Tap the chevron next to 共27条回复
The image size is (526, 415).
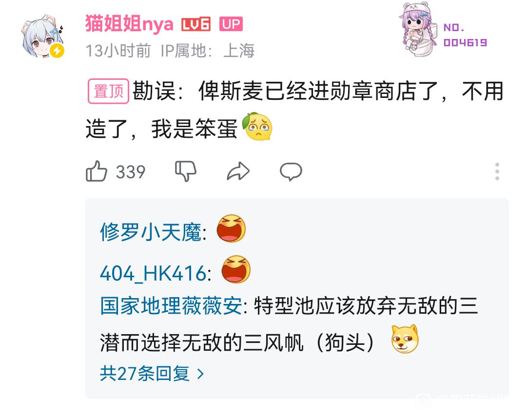(x=200, y=374)
